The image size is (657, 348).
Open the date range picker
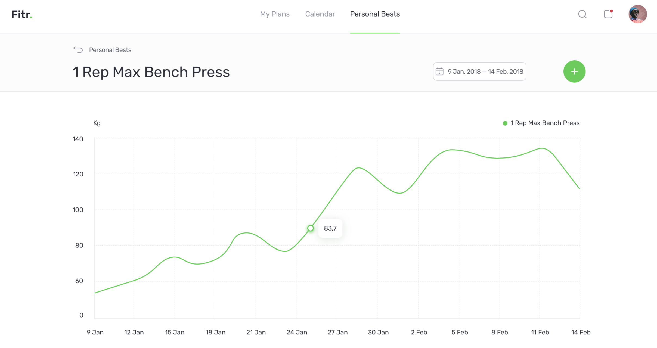tap(480, 72)
